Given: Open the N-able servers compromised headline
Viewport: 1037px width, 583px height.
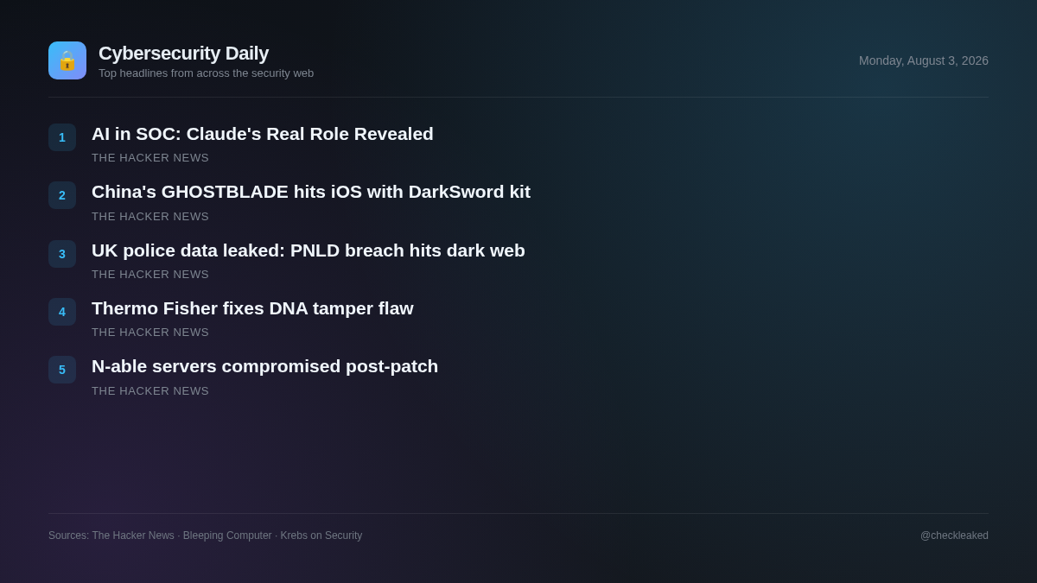Looking at the screenshot, I should [265, 366].
